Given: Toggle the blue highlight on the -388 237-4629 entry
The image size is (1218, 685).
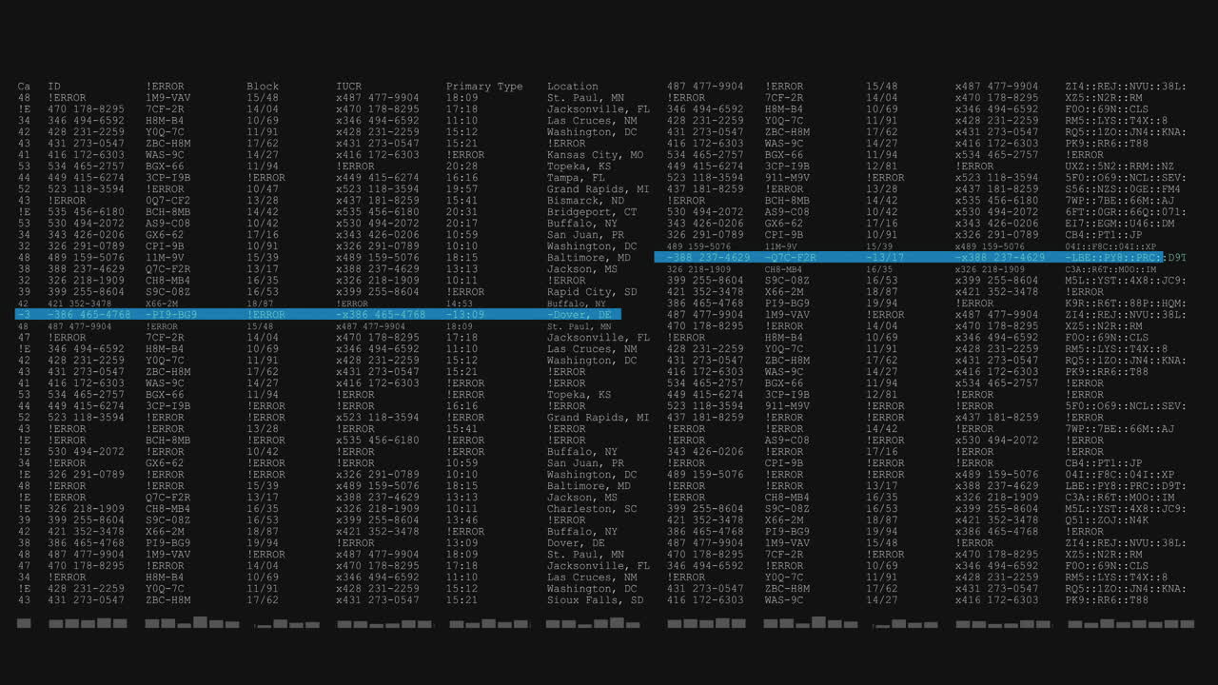Looking at the screenshot, I should pos(701,257).
